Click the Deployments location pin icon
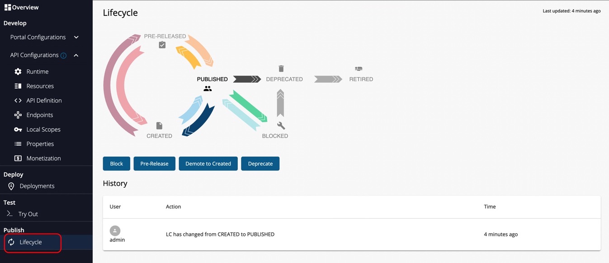The height and width of the screenshot is (263, 609). pyautogui.click(x=11, y=186)
